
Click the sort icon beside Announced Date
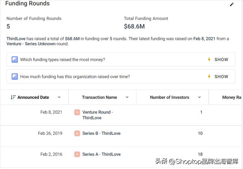pos(13,97)
